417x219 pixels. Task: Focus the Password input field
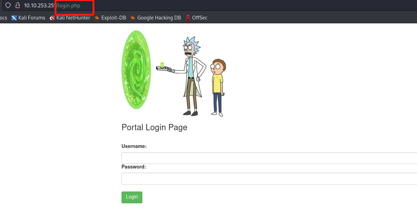click(269, 179)
